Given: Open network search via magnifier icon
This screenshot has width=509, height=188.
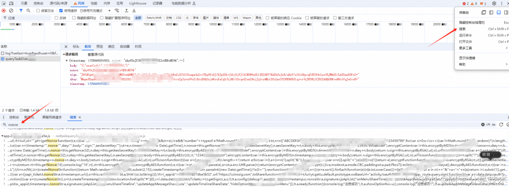Looking at the screenshot, I should click(x=28, y=11).
